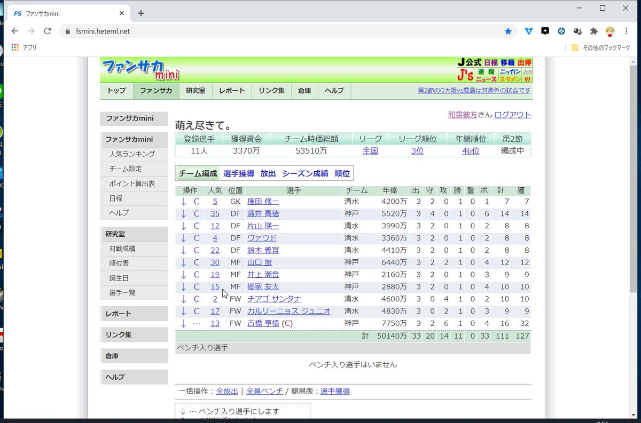Open the 46位 yearly ranking link
Screen dimensions: 641x423
click(x=471, y=151)
